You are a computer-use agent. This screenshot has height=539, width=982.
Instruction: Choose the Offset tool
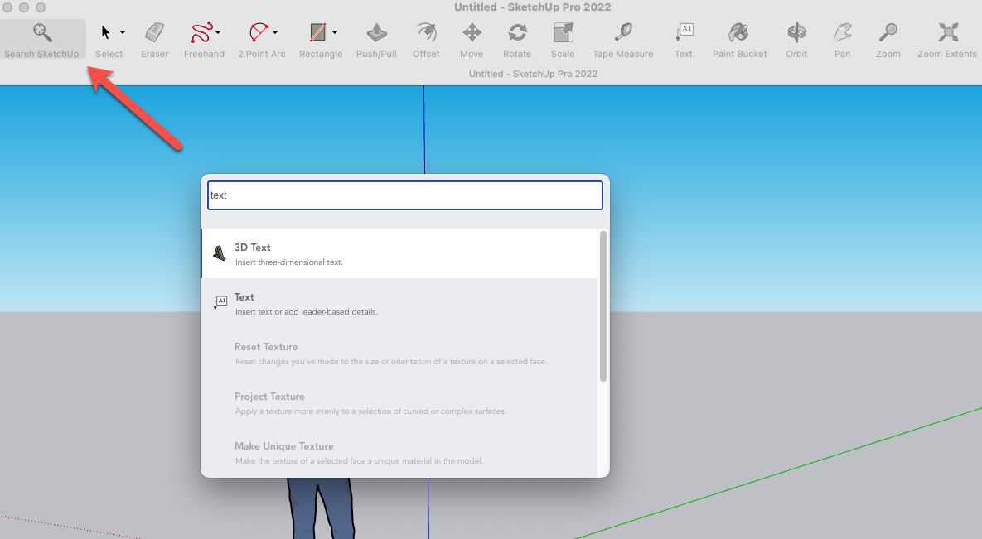[426, 40]
